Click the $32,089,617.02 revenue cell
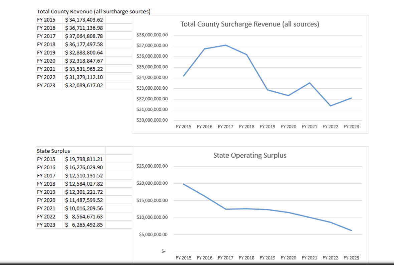394x265 pixels. tap(84, 85)
